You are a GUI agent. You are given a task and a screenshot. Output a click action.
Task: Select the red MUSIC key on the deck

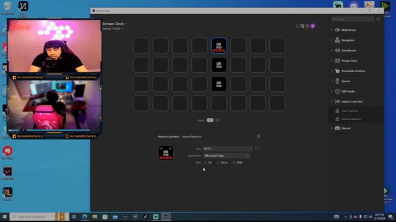218,46
